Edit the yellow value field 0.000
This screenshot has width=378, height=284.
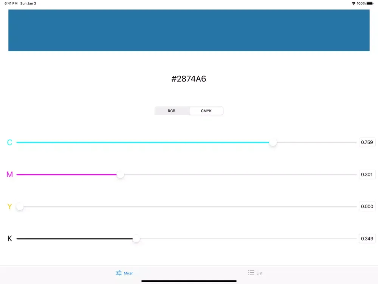pyautogui.click(x=367, y=207)
